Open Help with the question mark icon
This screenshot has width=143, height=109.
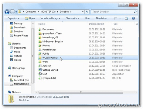[x=133, y=18]
